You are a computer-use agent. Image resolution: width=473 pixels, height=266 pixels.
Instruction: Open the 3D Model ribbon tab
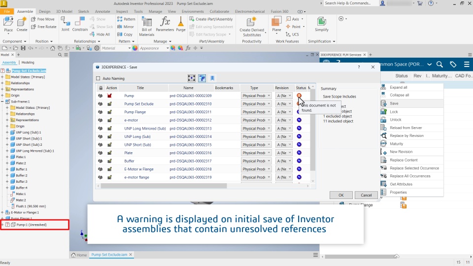(x=64, y=11)
